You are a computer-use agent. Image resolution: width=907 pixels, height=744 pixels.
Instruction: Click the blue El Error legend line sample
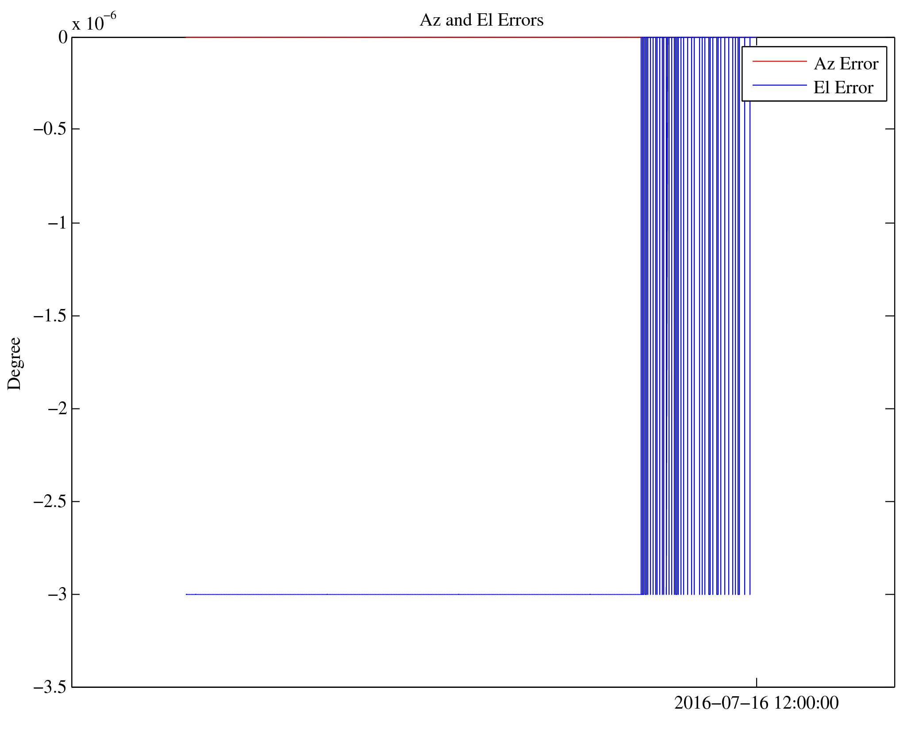pos(779,85)
